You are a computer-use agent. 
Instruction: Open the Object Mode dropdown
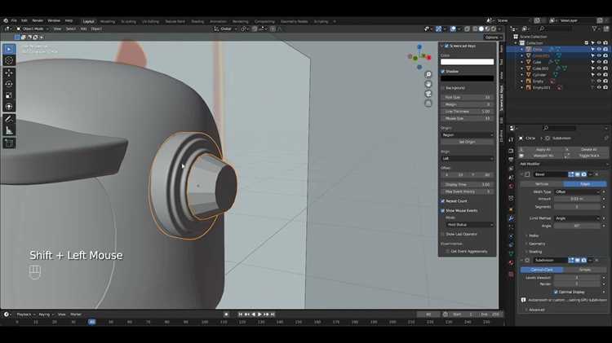(x=33, y=29)
